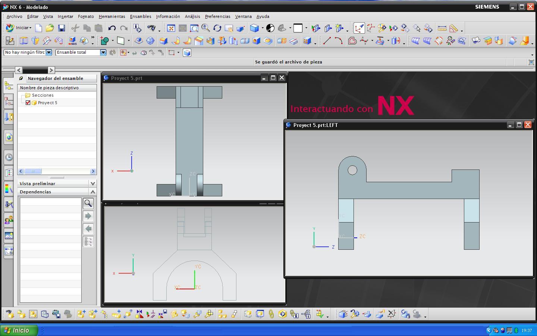Open the History clock sidebar icon

point(9,157)
